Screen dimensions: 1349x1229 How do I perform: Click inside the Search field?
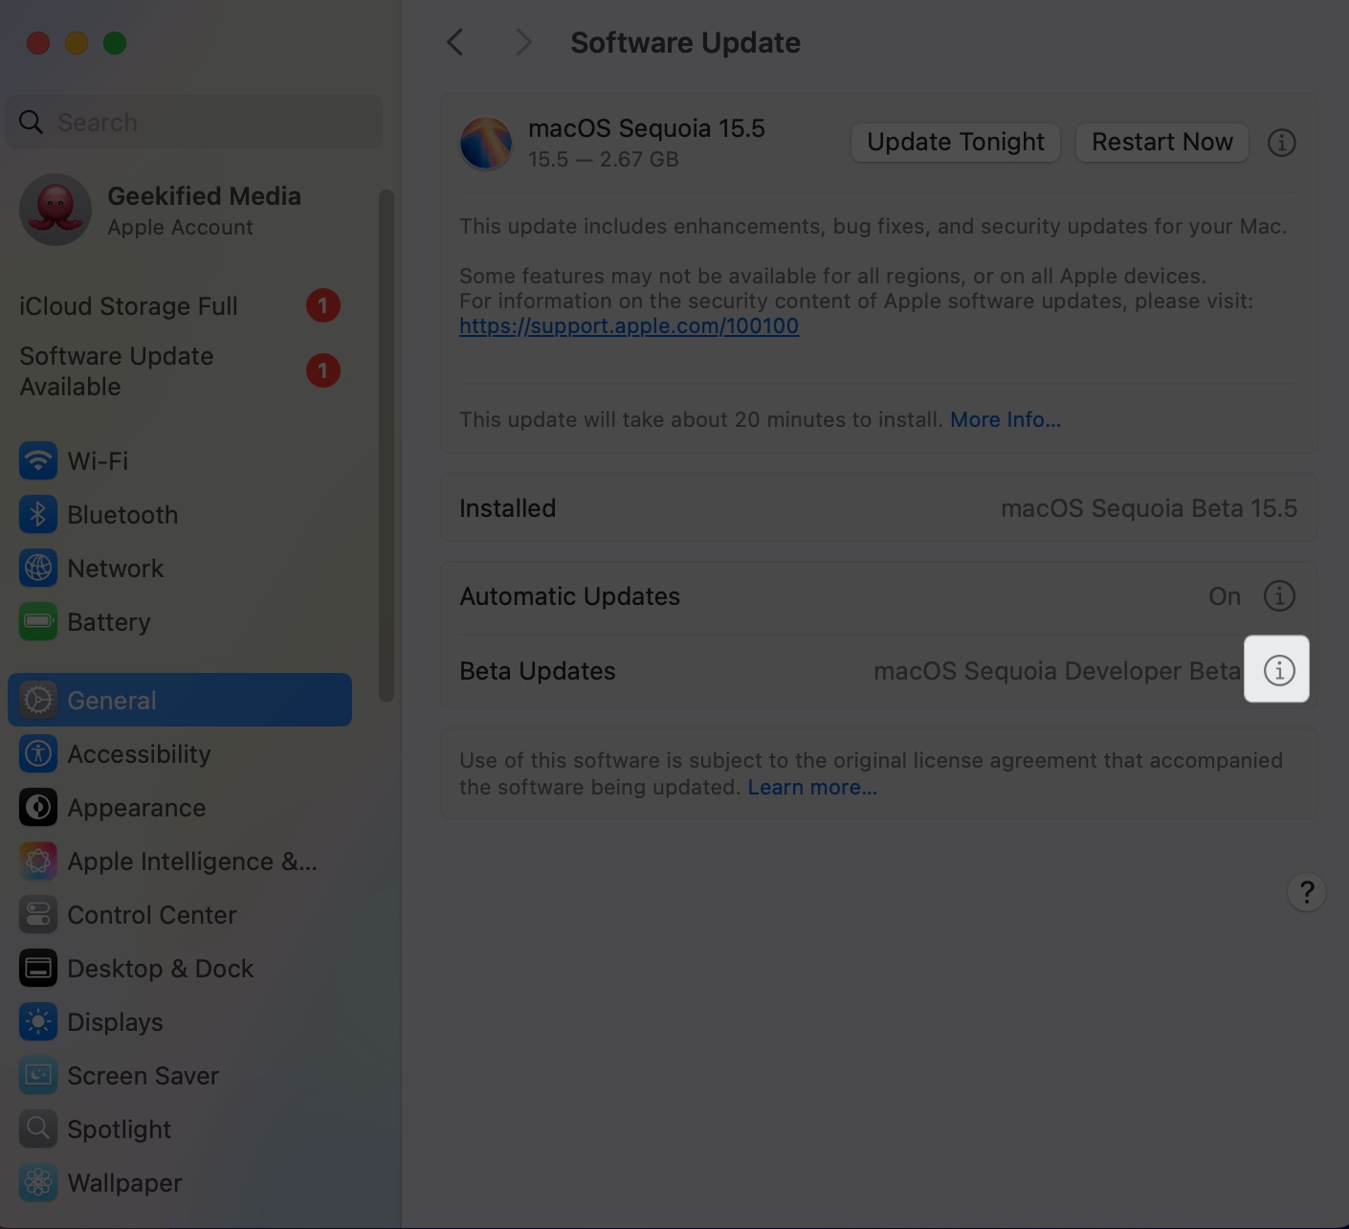191,122
